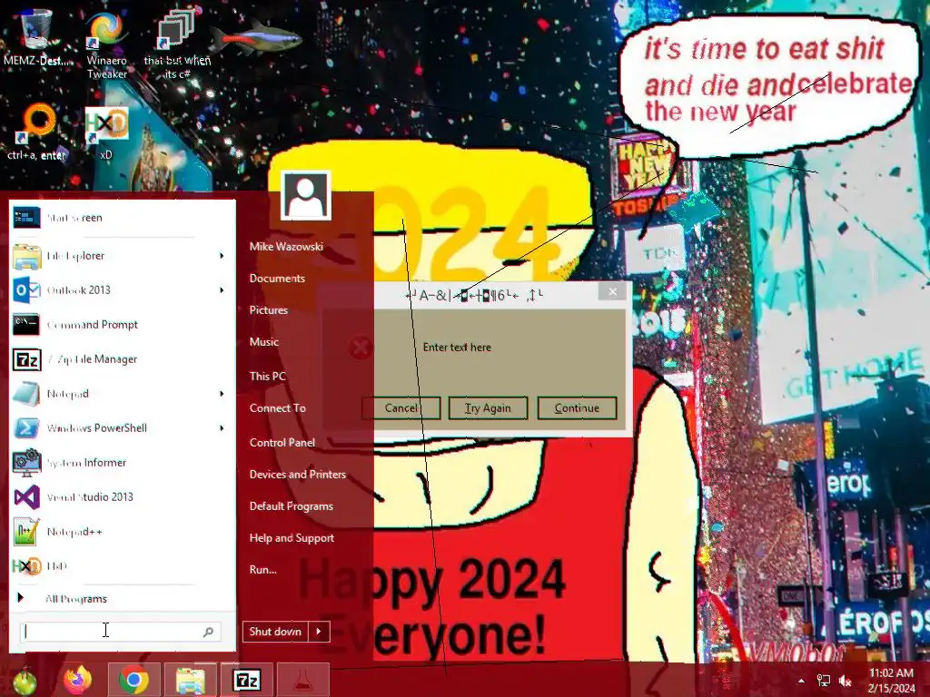
Task: Open Pictures from start menu
Action: click(268, 310)
